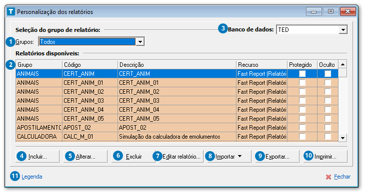365x194 pixels.
Task: Select ANIMAIS cell in CERT_ANIM_05 row
Action: coord(39,119)
